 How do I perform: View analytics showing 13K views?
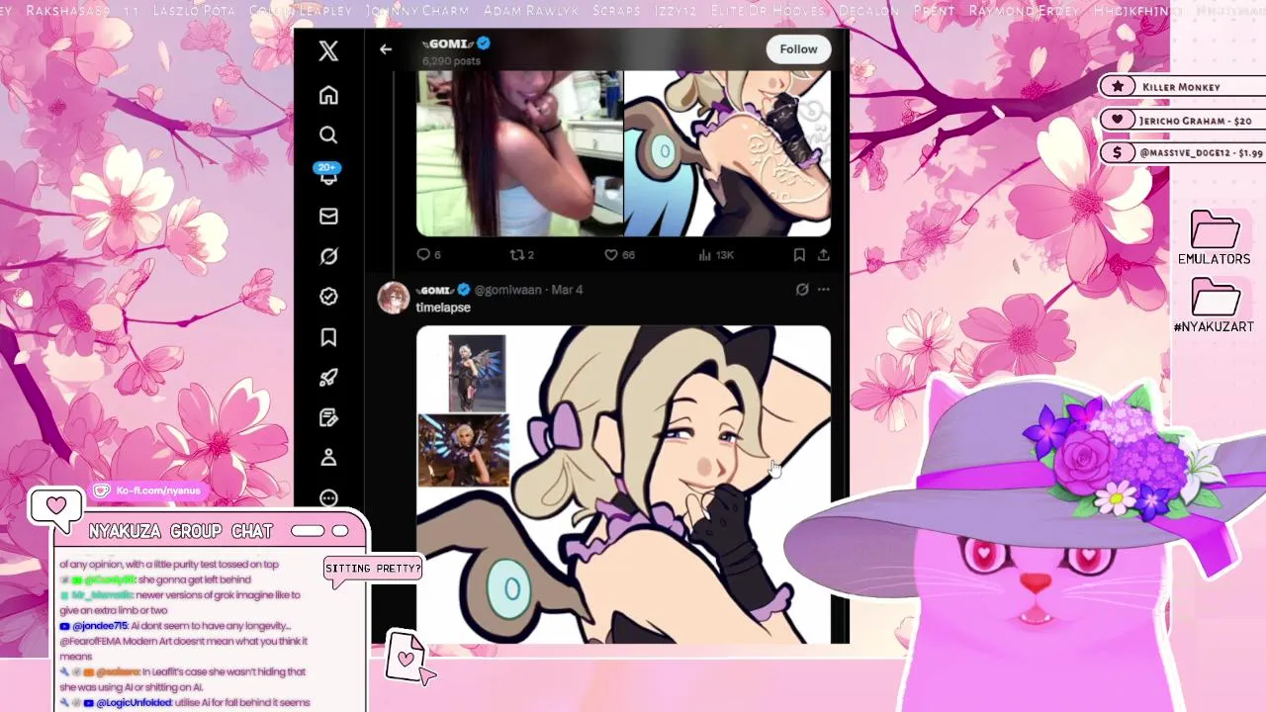(x=716, y=254)
